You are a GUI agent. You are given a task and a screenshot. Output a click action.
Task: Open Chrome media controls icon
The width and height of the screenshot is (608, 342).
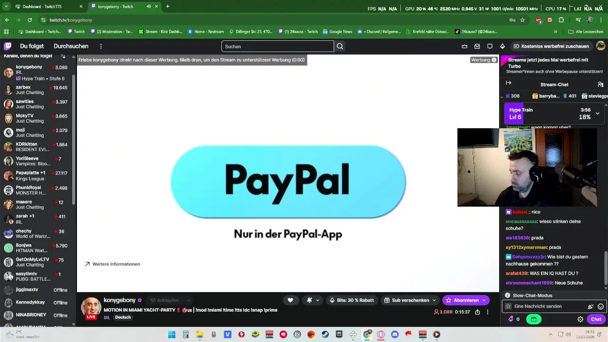click(x=578, y=20)
